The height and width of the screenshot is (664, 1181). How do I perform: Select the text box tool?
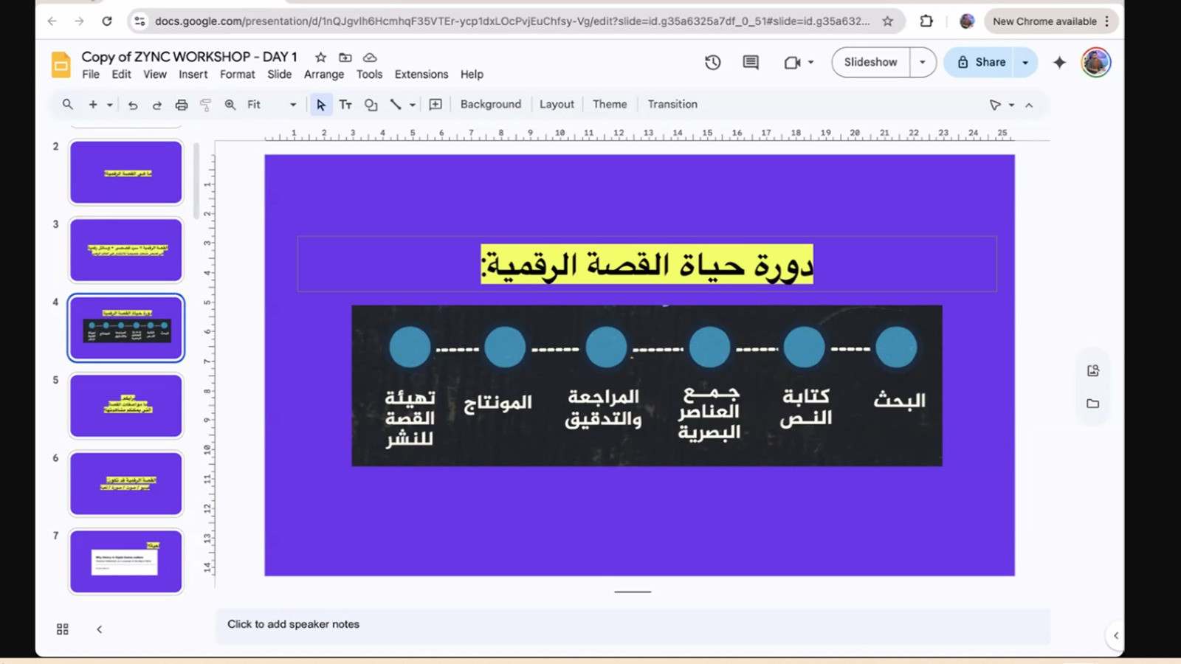[x=345, y=105]
